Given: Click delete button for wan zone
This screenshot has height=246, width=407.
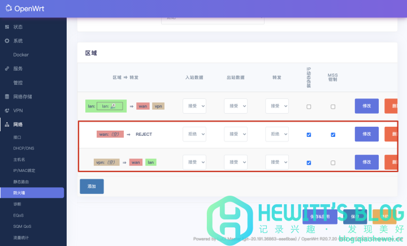Looking at the screenshot, I should point(391,134).
